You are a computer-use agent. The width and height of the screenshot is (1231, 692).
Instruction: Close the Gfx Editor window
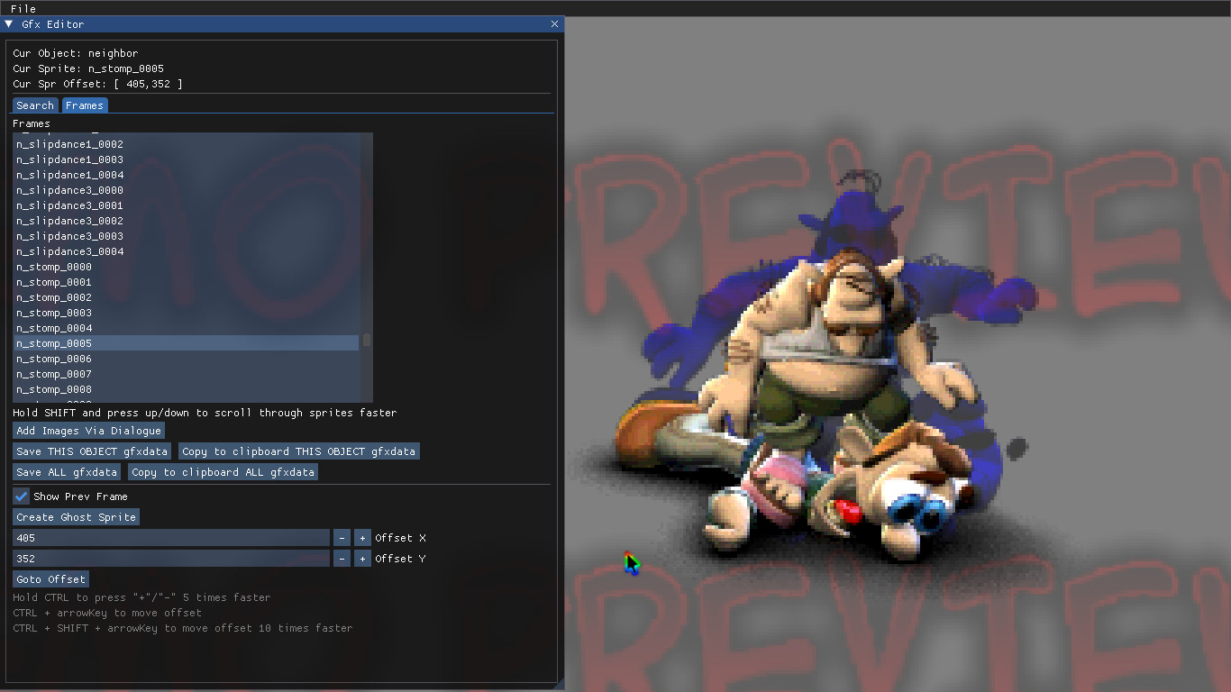pos(554,24)
